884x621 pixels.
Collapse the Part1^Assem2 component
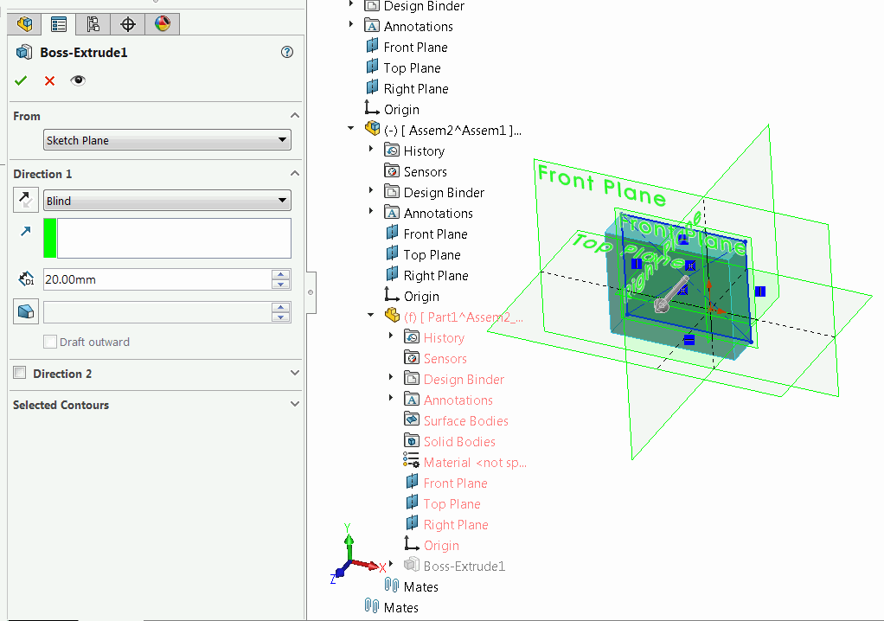coord(370,315)
